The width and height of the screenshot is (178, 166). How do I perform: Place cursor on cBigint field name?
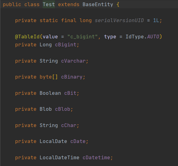66,45
